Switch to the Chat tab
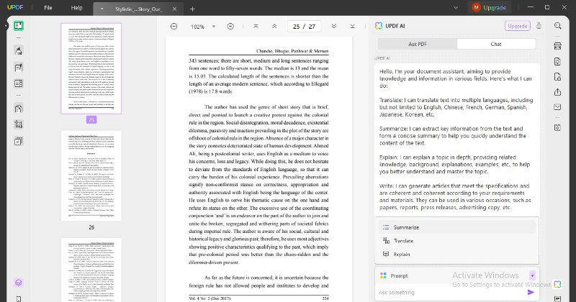The image size is (576, 302). pyautogui.click(x=496, y=44)
